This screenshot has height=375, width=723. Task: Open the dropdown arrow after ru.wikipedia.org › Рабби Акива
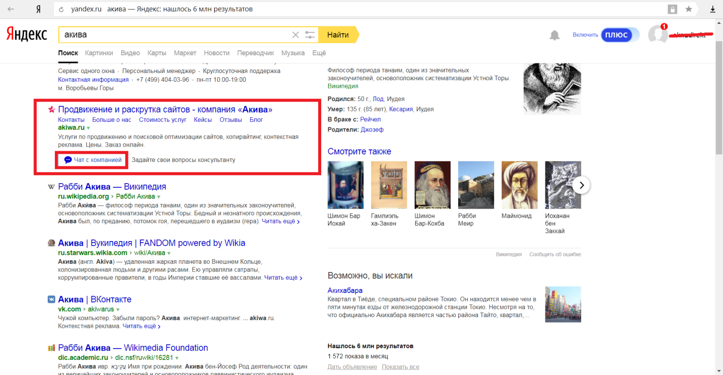tap(159, 197)
